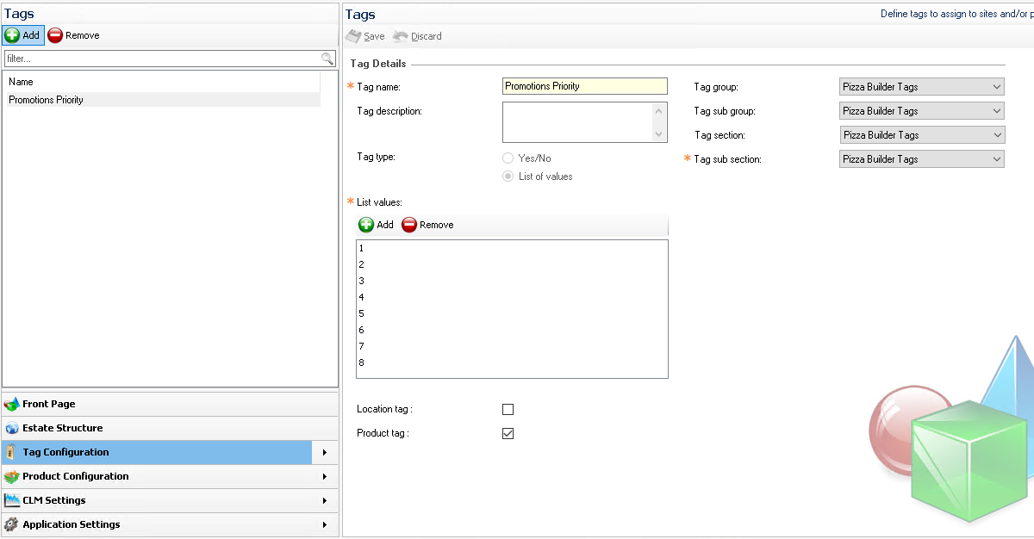
Task: Click the green Add icon in Tags panel
Action: tap(12, 35)
